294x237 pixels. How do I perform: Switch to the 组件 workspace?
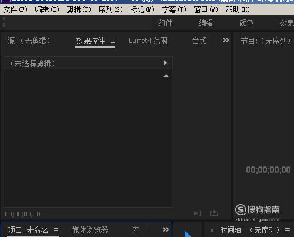[165, 23]
